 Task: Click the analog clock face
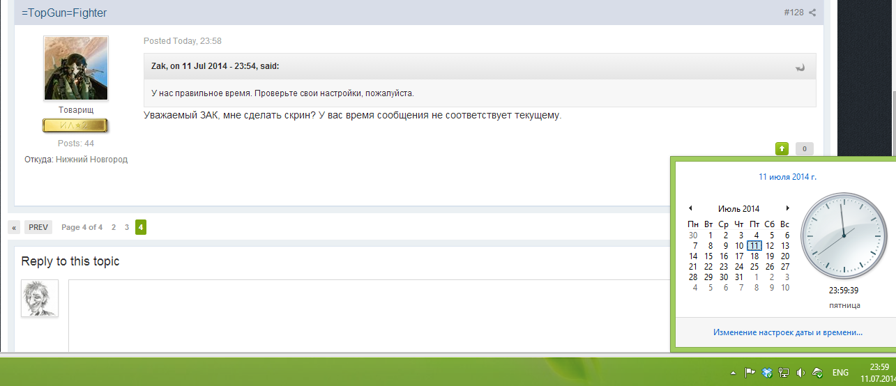tap(843, 236)
